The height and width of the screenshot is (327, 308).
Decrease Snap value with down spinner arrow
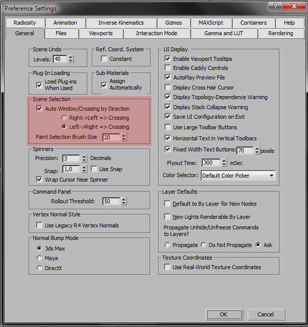pos(84,171)
